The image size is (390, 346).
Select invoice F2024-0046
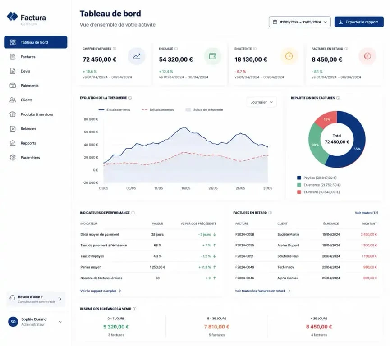(245, 278)
